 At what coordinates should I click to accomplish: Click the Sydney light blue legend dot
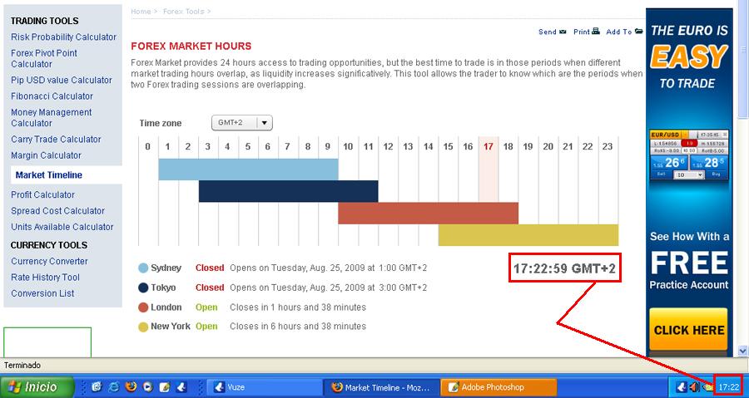[144, 268]
